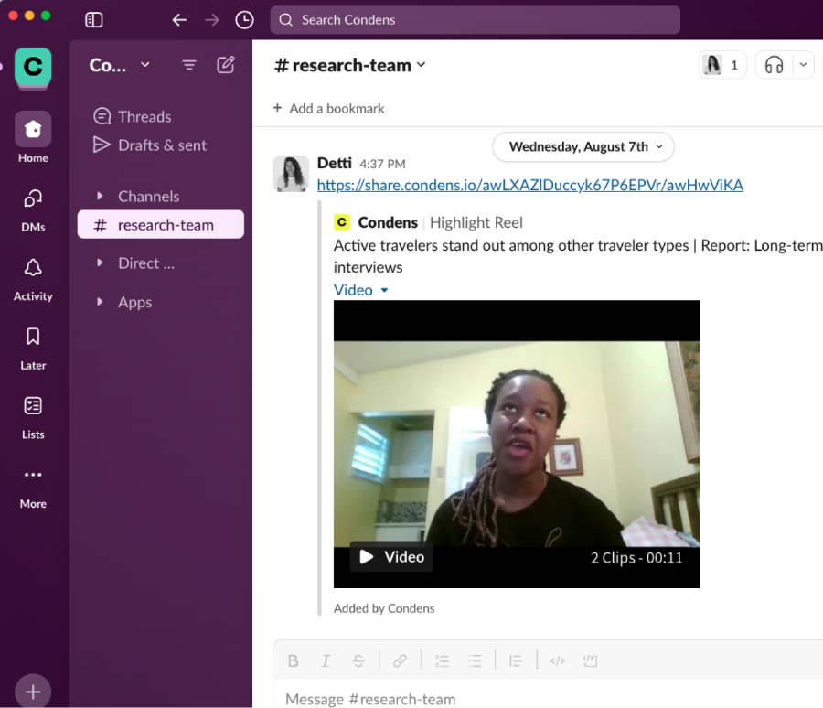Open the history clock icon

pos(244,20)
